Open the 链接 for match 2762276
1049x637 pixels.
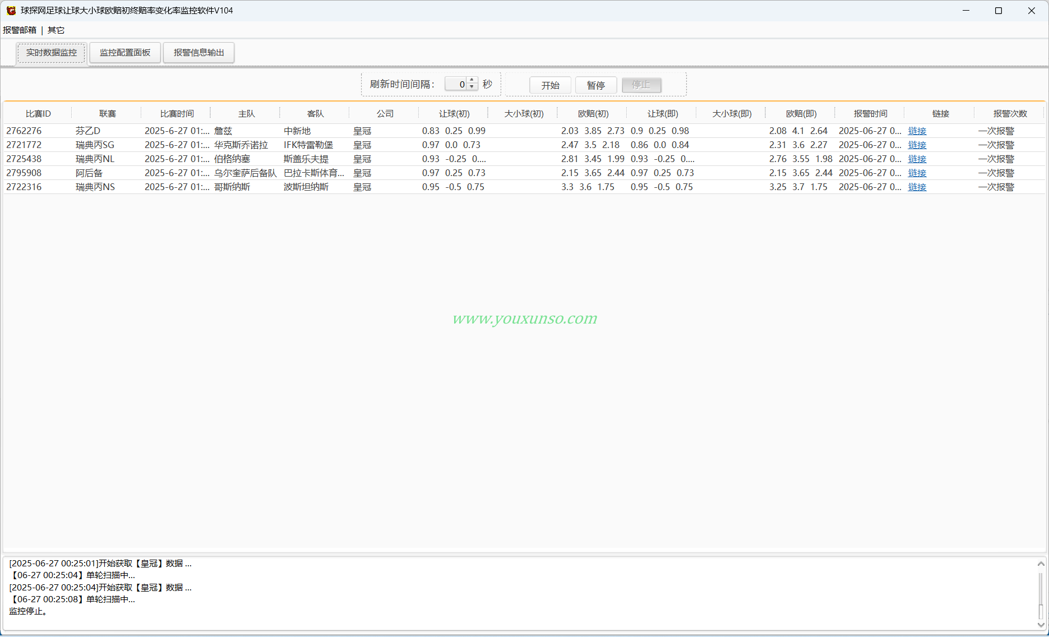[917, 131]
